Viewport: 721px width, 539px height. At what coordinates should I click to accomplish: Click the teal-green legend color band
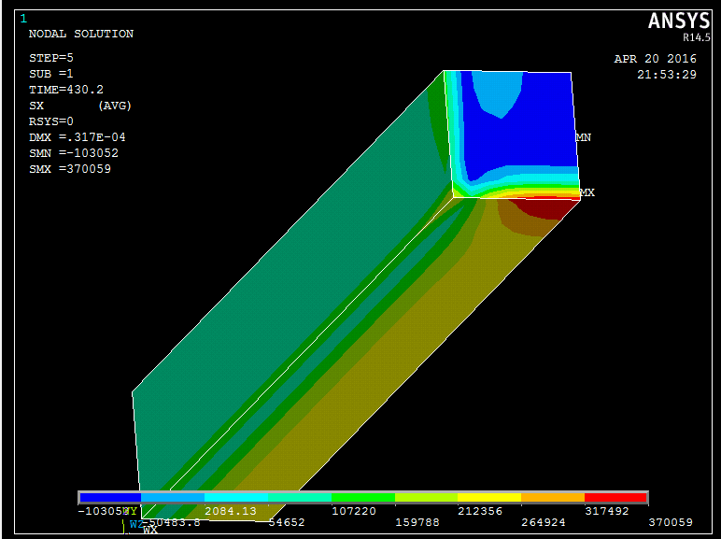point(300,497)
